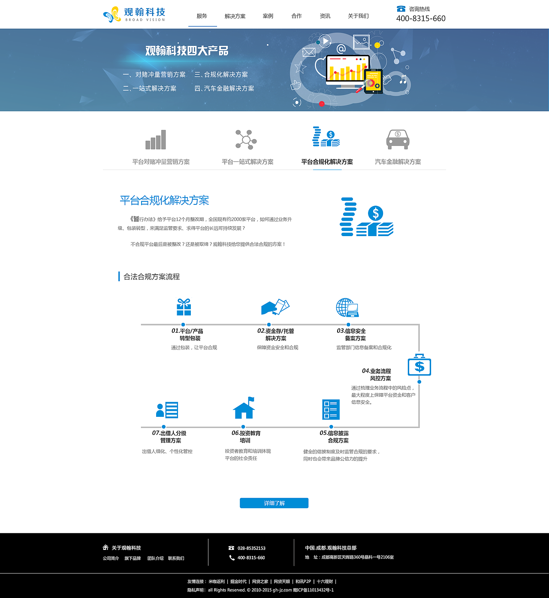
Task: Click the dollar briefcase icon of step 04
Action: coord(419,365)
